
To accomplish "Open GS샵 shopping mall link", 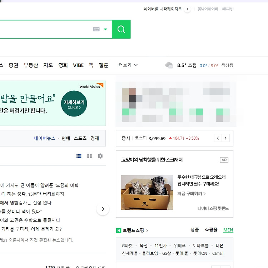I will pos(167,253).
